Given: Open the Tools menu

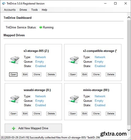Looking at the screenshot, I should [34, 10].
